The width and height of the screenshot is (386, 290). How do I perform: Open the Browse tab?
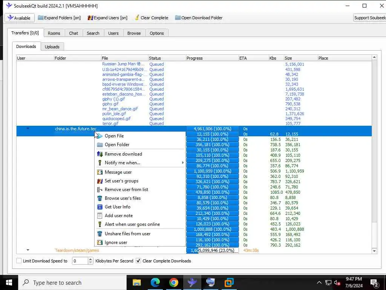(x=134, y=33)
